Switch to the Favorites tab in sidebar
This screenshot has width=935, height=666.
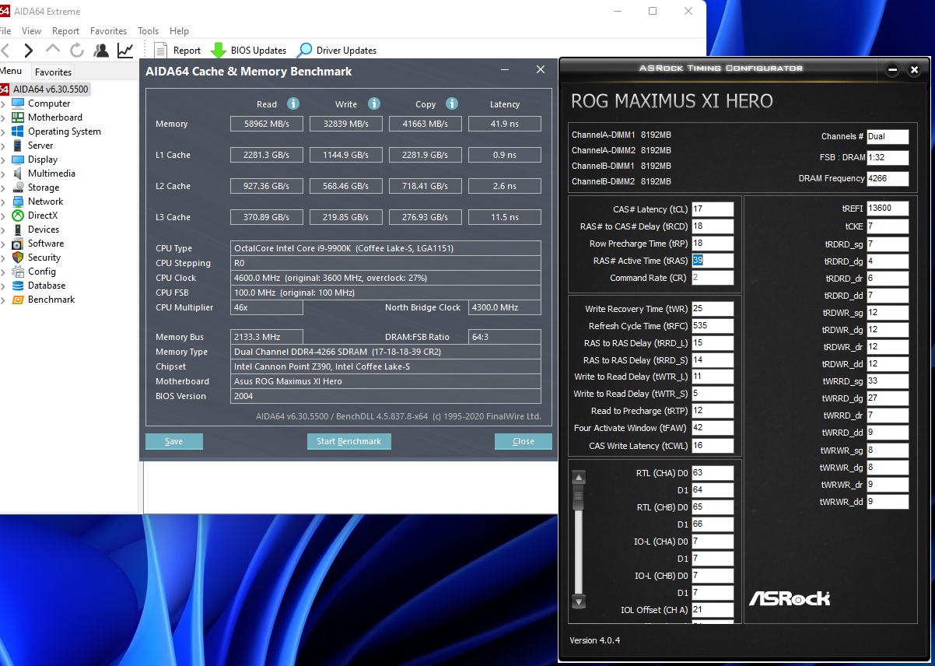[53, 72]
